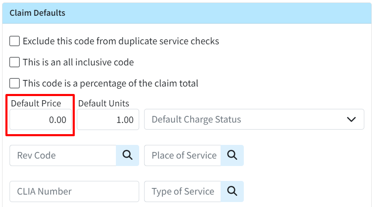Click the Claim Defaults panel header
Image resolution: width=373 pixels, height=207 pixels.
click(187, 13)
